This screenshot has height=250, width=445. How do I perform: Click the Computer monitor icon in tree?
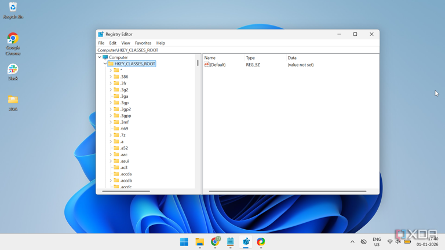click(x=105, y=57)
